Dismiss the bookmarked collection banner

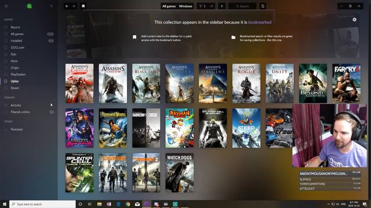pyautogui.click(x=354, y=20)
